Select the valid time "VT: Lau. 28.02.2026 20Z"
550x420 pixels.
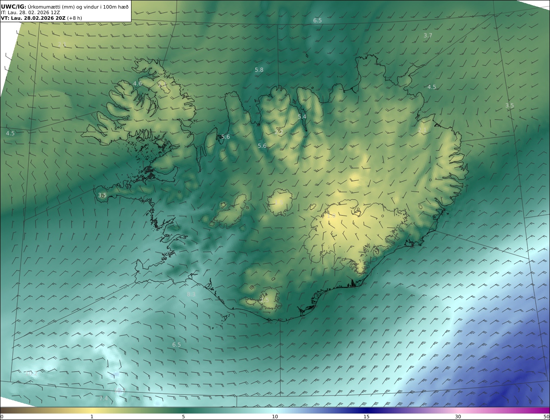(34, 18)
